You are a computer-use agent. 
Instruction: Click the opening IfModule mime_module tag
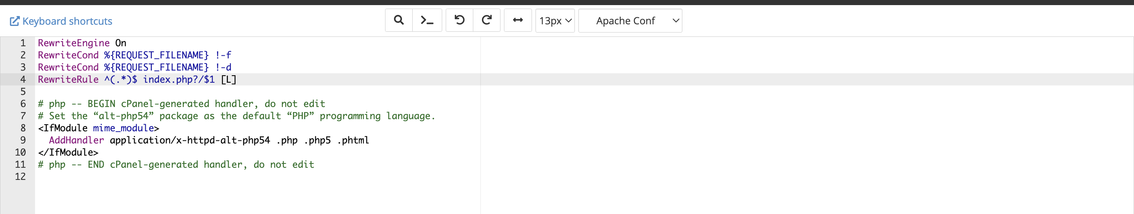(98, 128)
